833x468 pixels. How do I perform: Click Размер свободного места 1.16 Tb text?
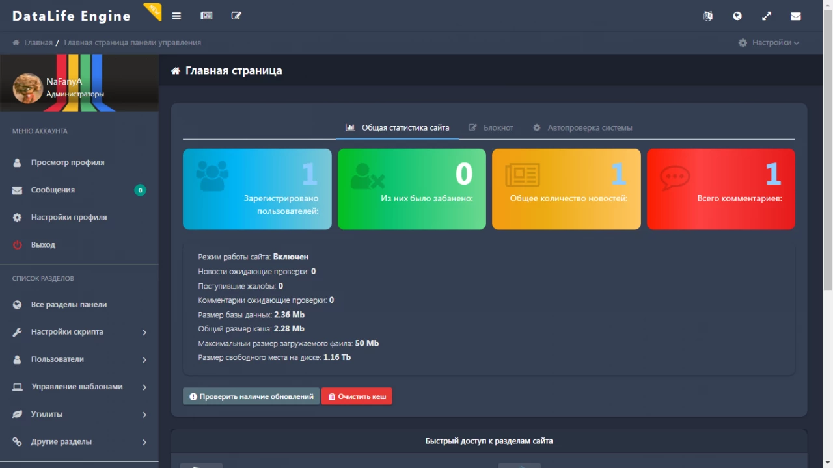coord(275,357)
